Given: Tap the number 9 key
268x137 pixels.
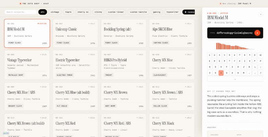Looking at the screenshot, I should [250, 55].
